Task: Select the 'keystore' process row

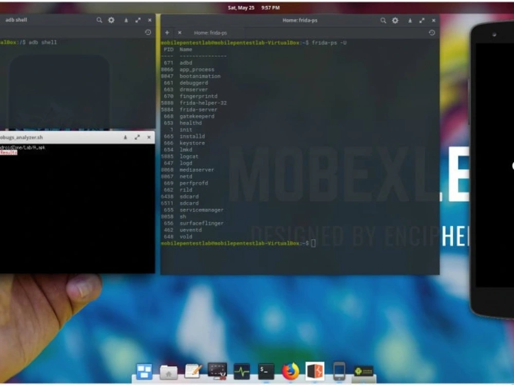Action: tap(184, 143)
